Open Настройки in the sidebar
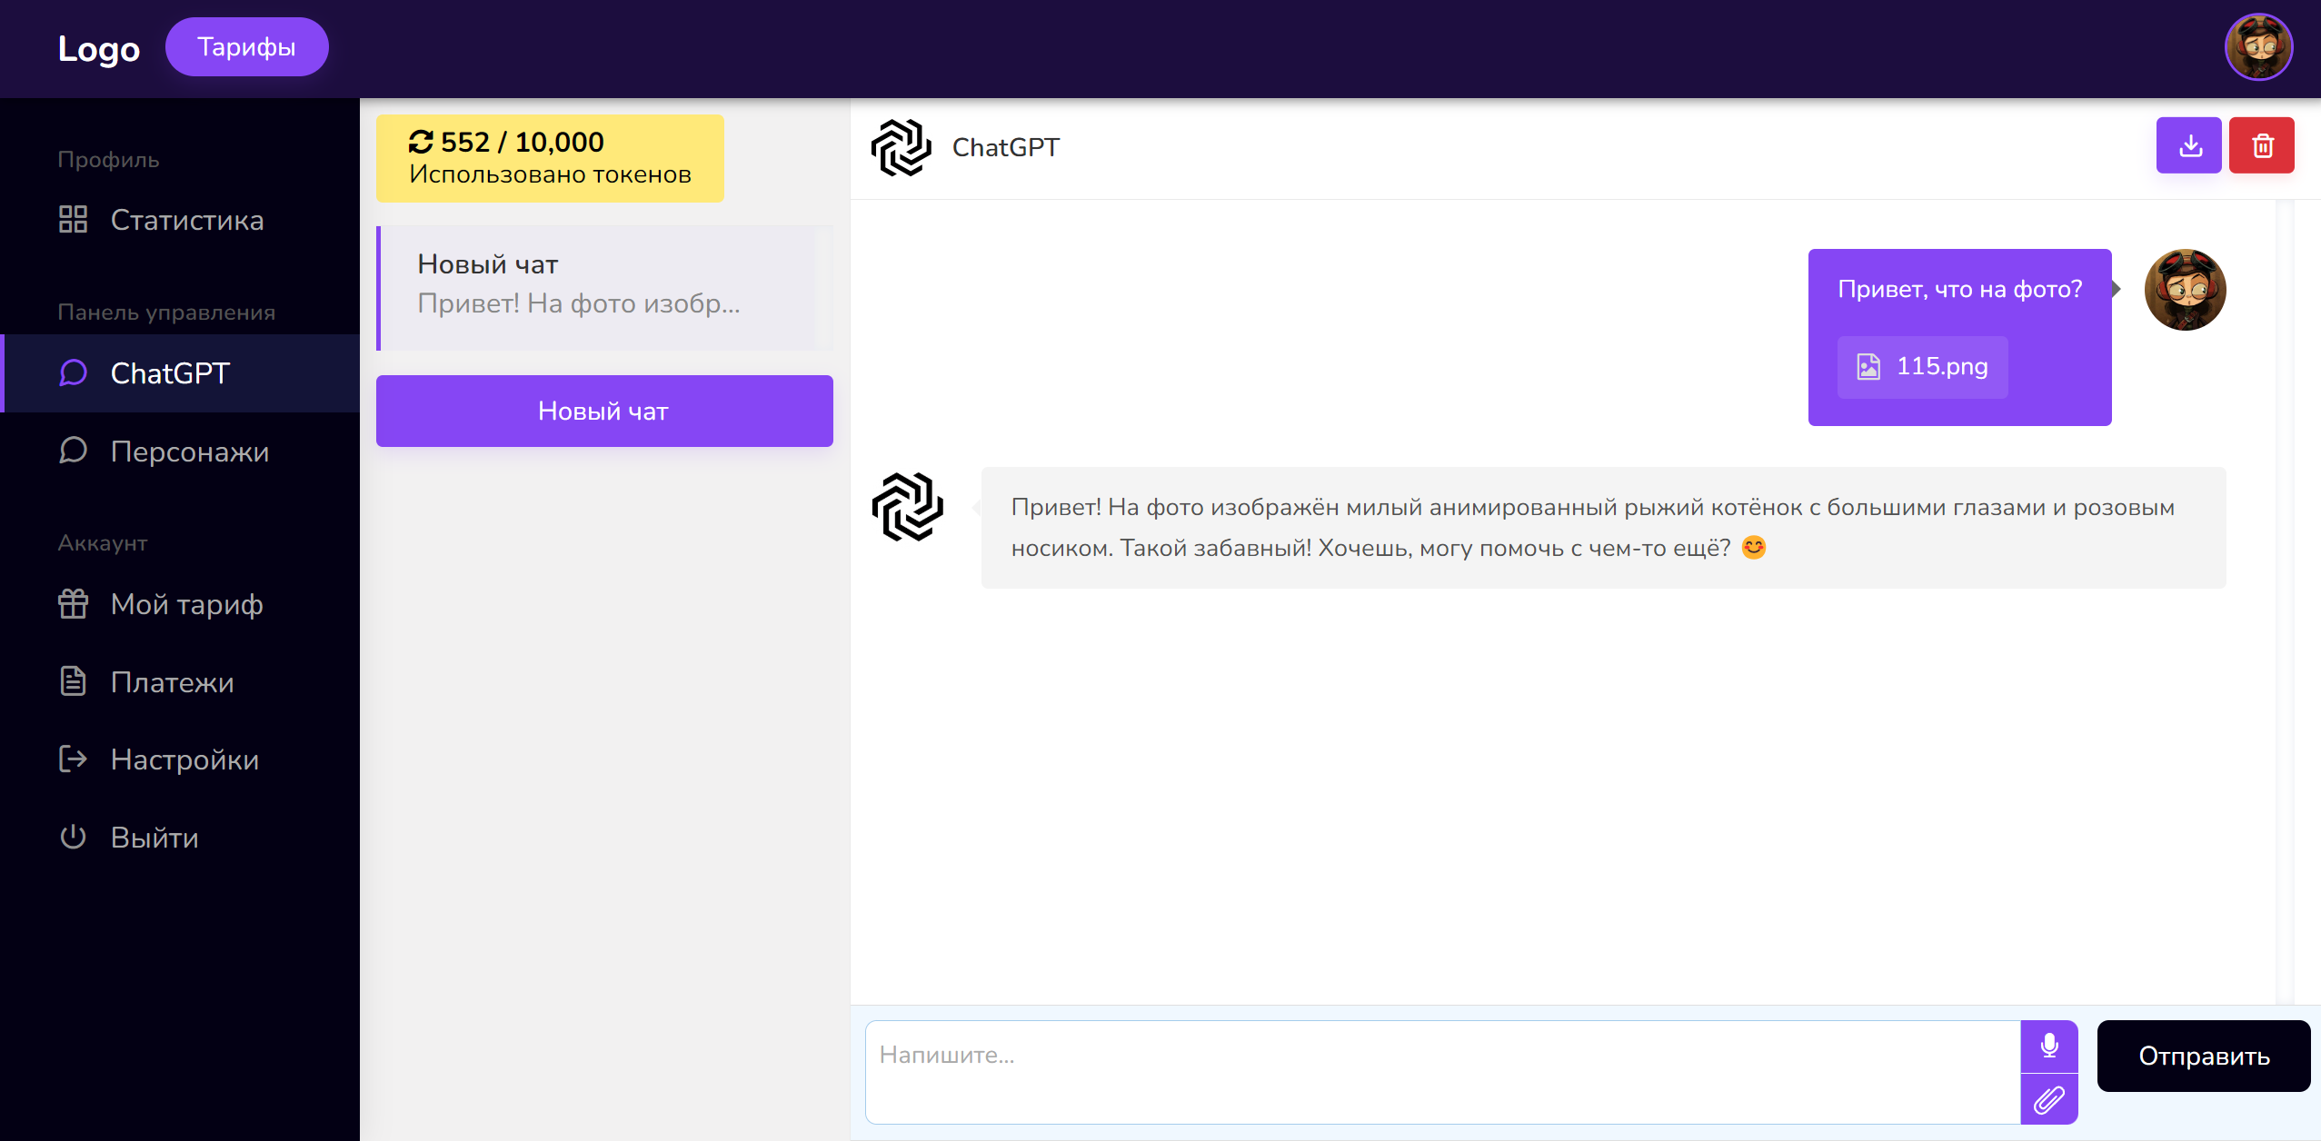 (184, 759)
